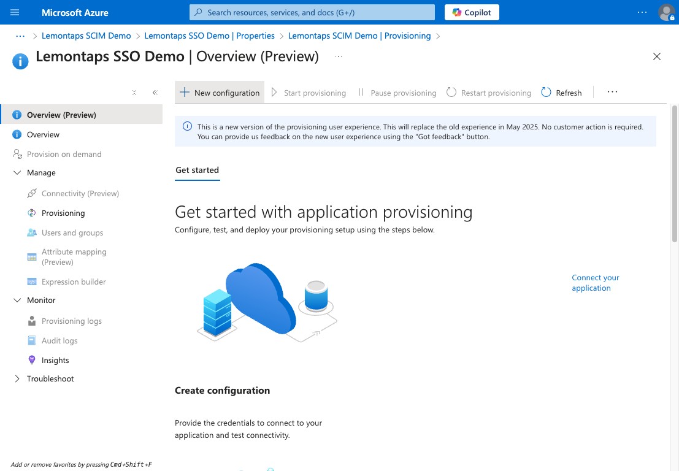
Task: Open Users and groups
Action: point(72,233)
